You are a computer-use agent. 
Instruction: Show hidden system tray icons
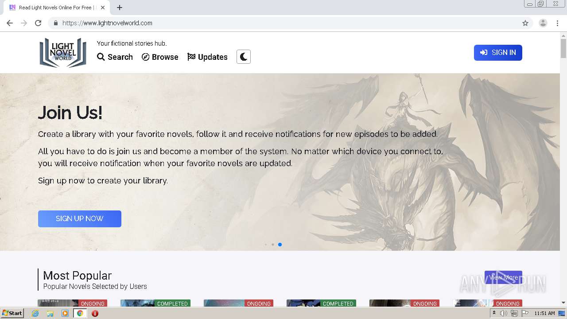(x=494, y=313)
